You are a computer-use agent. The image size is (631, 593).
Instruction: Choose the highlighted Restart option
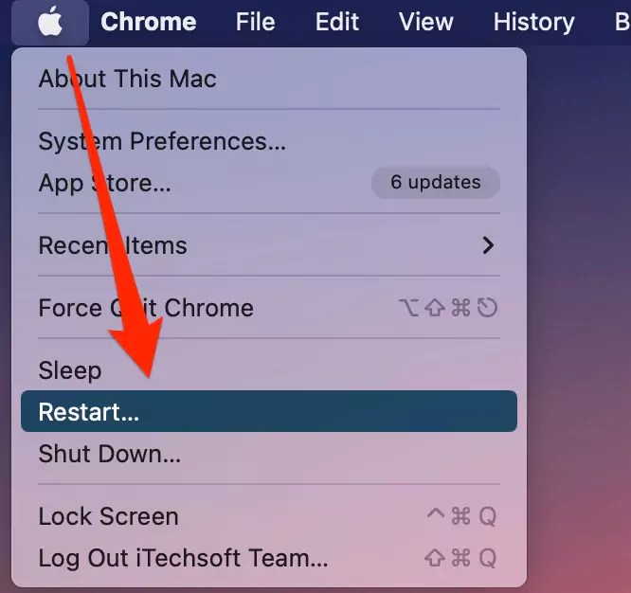pos(269,411)
